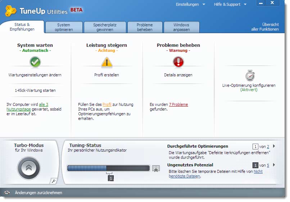Click the Tuning-Status target marker icon
Screen dimensions: 290x202
click(x=156, y=169)
